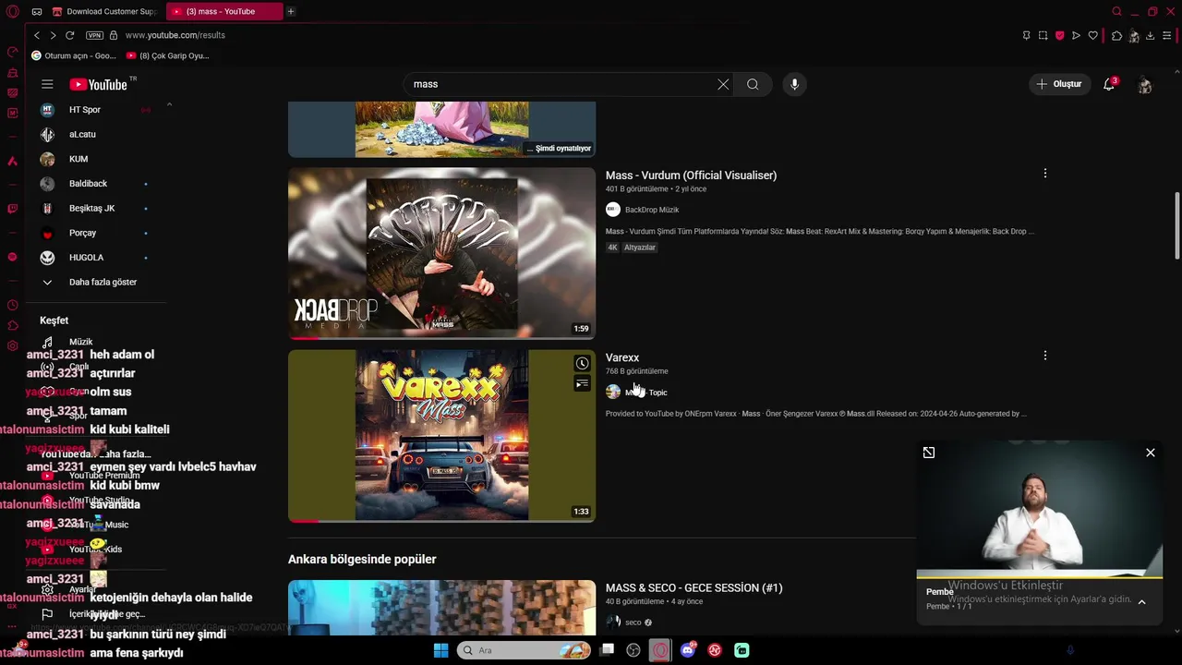Open the seco channel link
1182x665 pixels.
(x=633, y=623)
